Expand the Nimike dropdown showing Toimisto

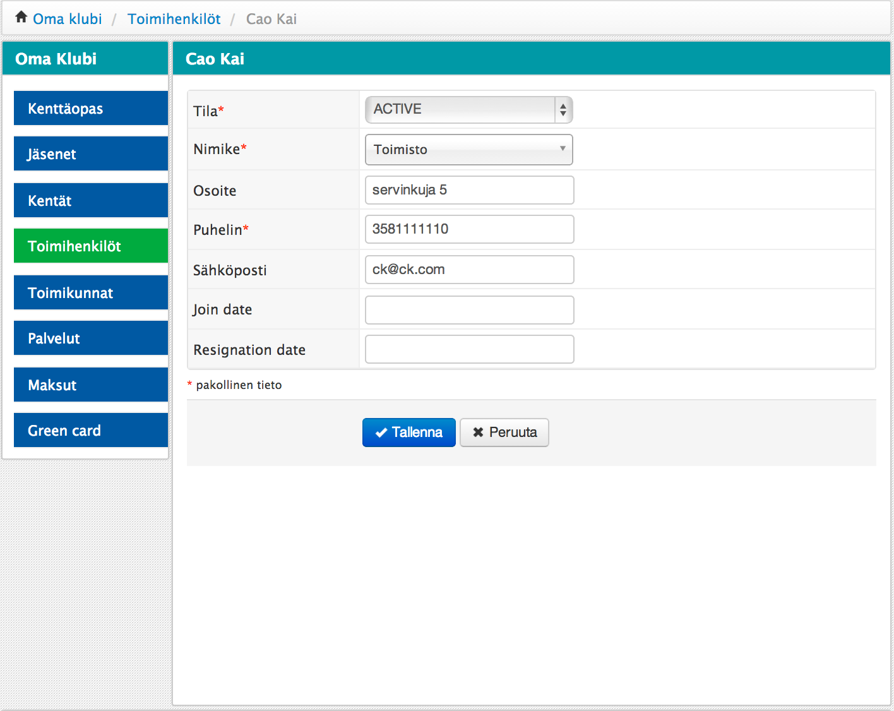click(x=469, y=150)
